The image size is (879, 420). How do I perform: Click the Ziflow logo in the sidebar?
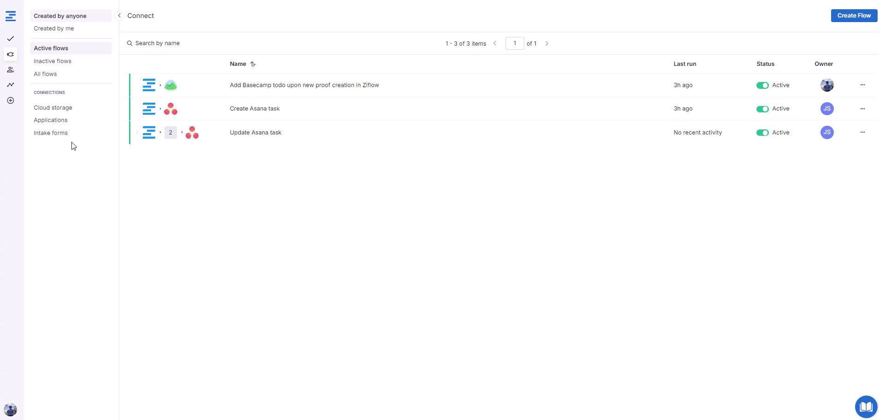click(x=11, y=17)
